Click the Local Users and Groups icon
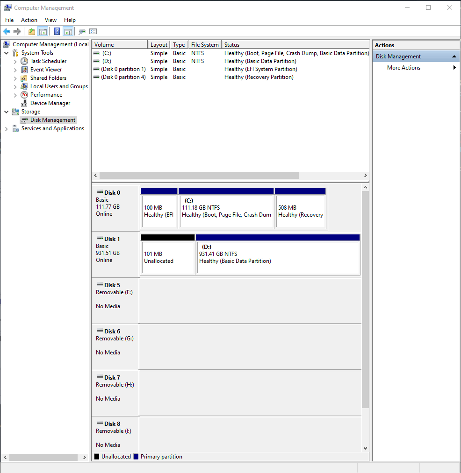Screen dimensions: 461x473 (24, 86)
